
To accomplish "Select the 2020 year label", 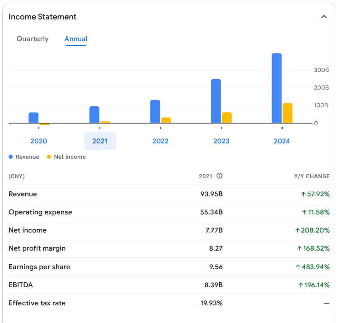I will pos(39,141).
